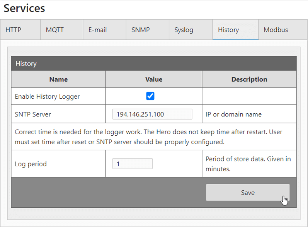Click the Name column header
The height and width of the screenshot is (227, 308).
click(x=58, y=79)
